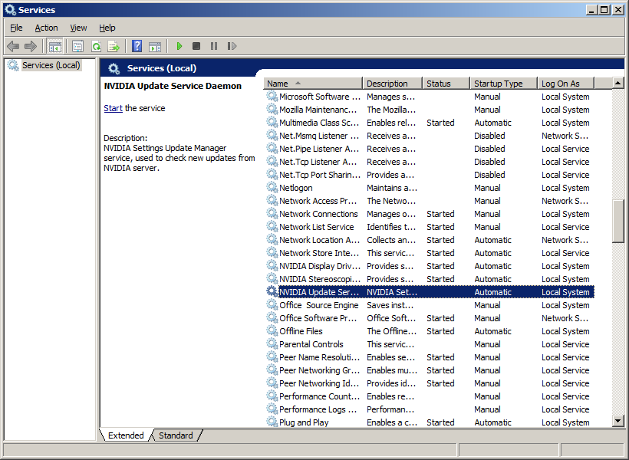
Task: Click gear icon beside Netlogon service
Action: pos(272,187)
